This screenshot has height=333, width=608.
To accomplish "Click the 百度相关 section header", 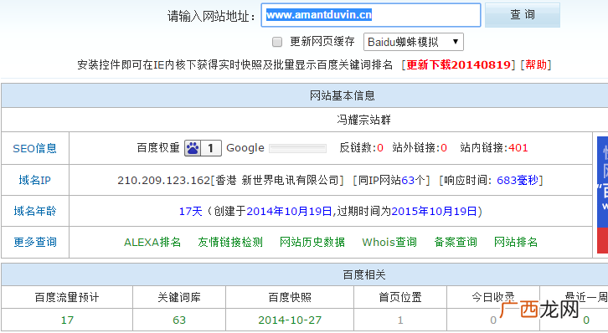I will [x=364, y=275].
